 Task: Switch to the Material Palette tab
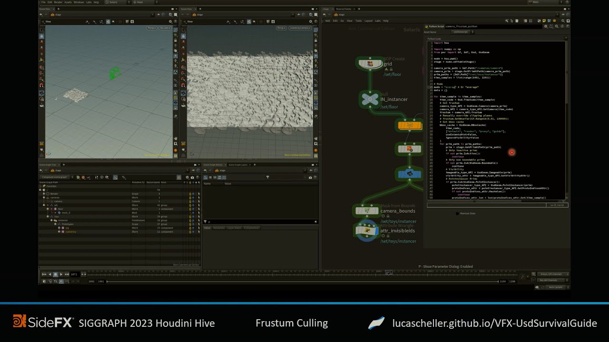click(x=344, y=9)
